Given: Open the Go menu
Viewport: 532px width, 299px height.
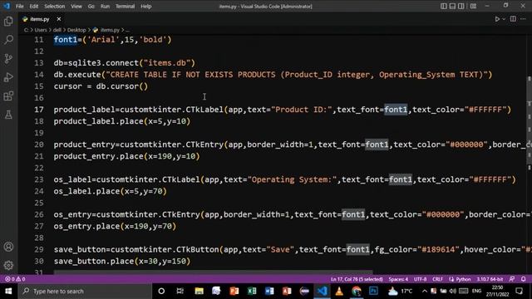Looking at the screenshot, I should tap(91, 6).
